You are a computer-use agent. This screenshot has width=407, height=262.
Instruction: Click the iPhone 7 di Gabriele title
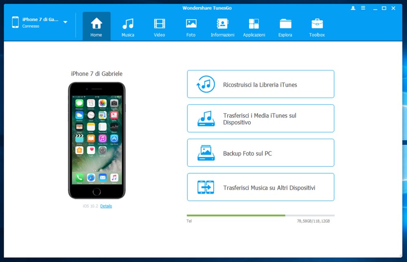(x=96, y=74)
